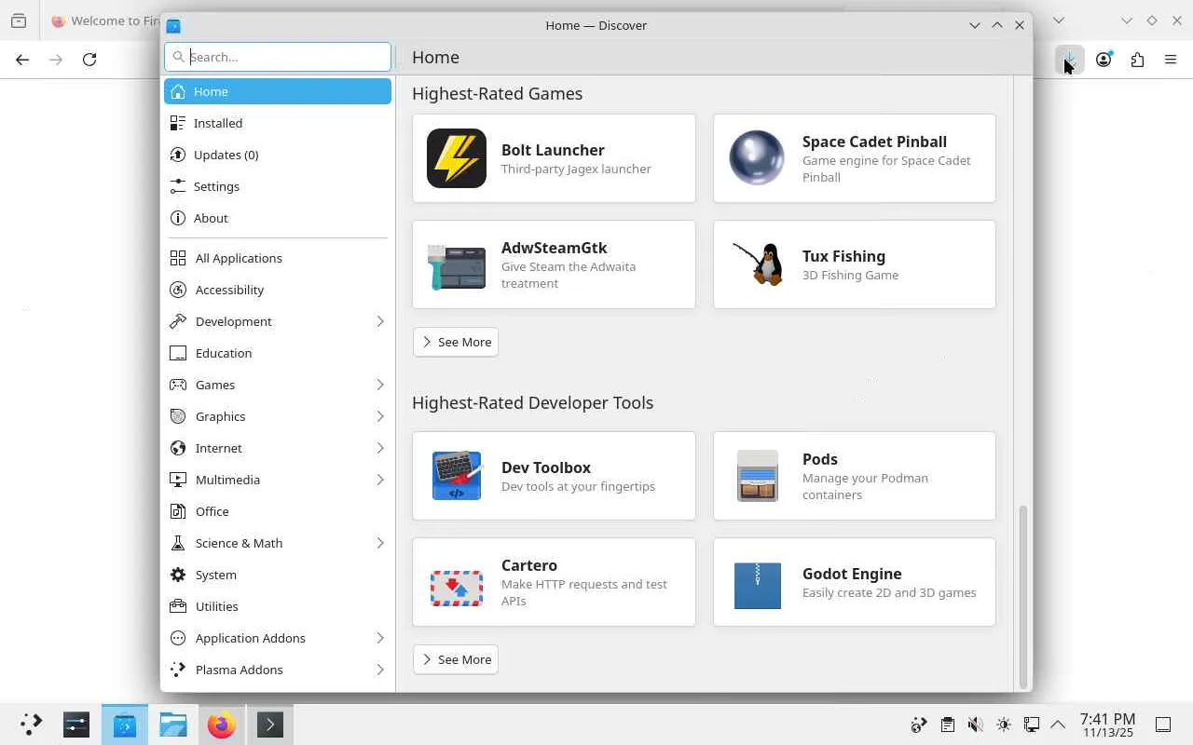The image size is (1193, 745).
Task: Open Discover's Settings page
Action: coord(278,186)
